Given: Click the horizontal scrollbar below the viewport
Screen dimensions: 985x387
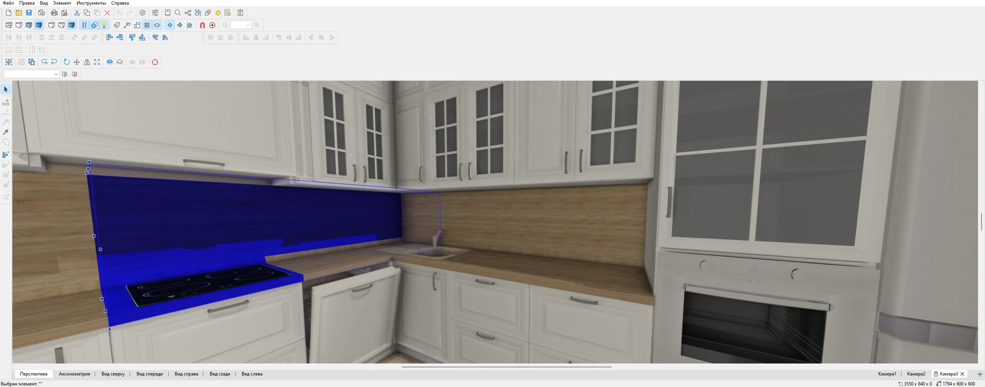Looking at the screenshot, I should coord(507,367).
